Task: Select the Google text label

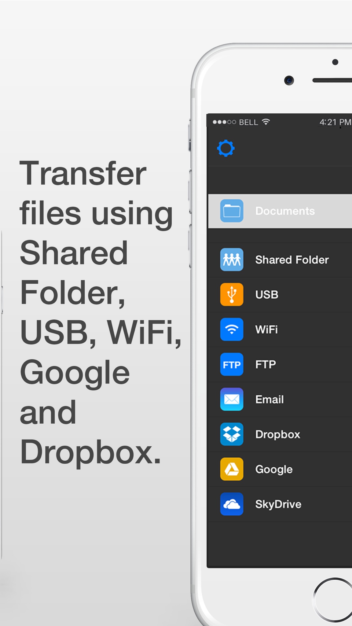Action: pyautogui.click(x=274, y=469)
